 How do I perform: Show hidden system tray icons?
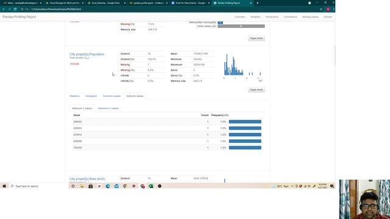point(292,186)
